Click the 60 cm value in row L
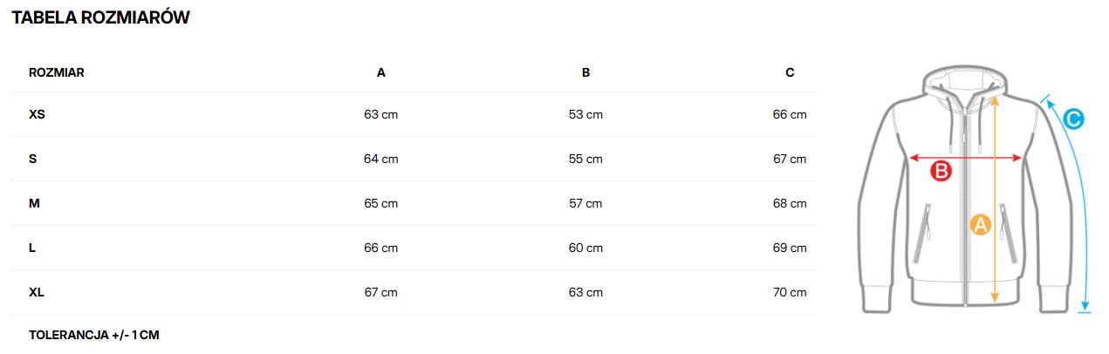Viewport: 1109px width, 354px height. coord(585,248)
